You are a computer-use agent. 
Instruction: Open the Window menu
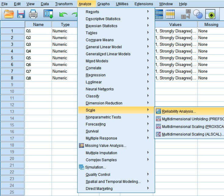point(166,4)
